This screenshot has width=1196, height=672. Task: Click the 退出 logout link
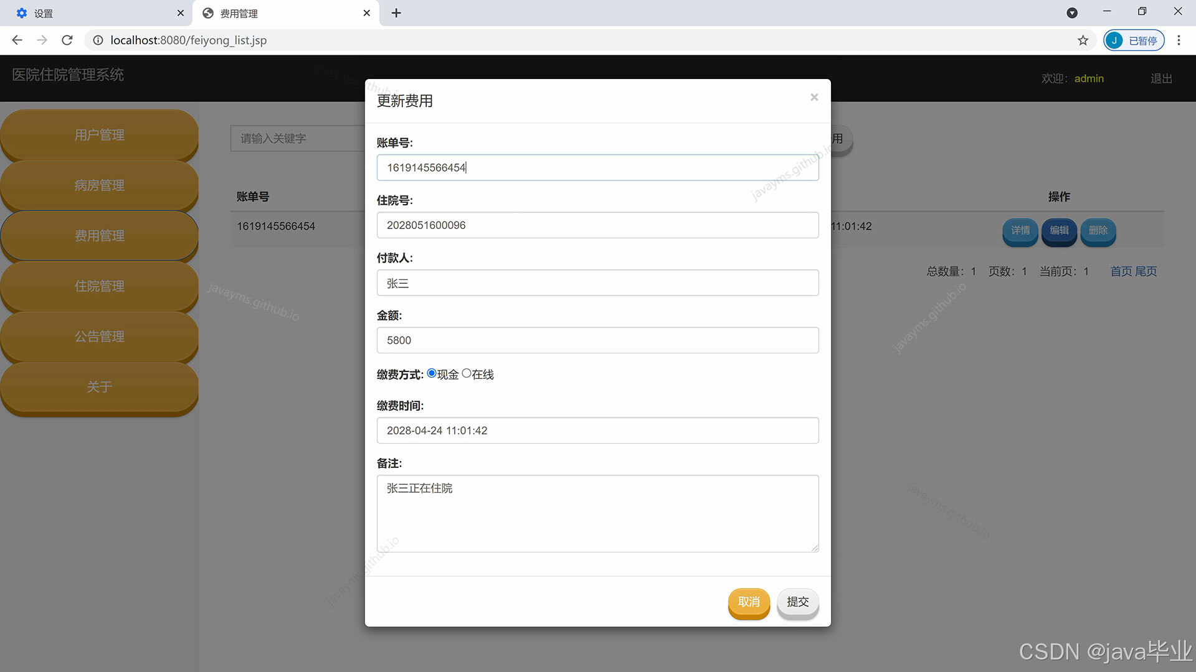(1161, 78)
